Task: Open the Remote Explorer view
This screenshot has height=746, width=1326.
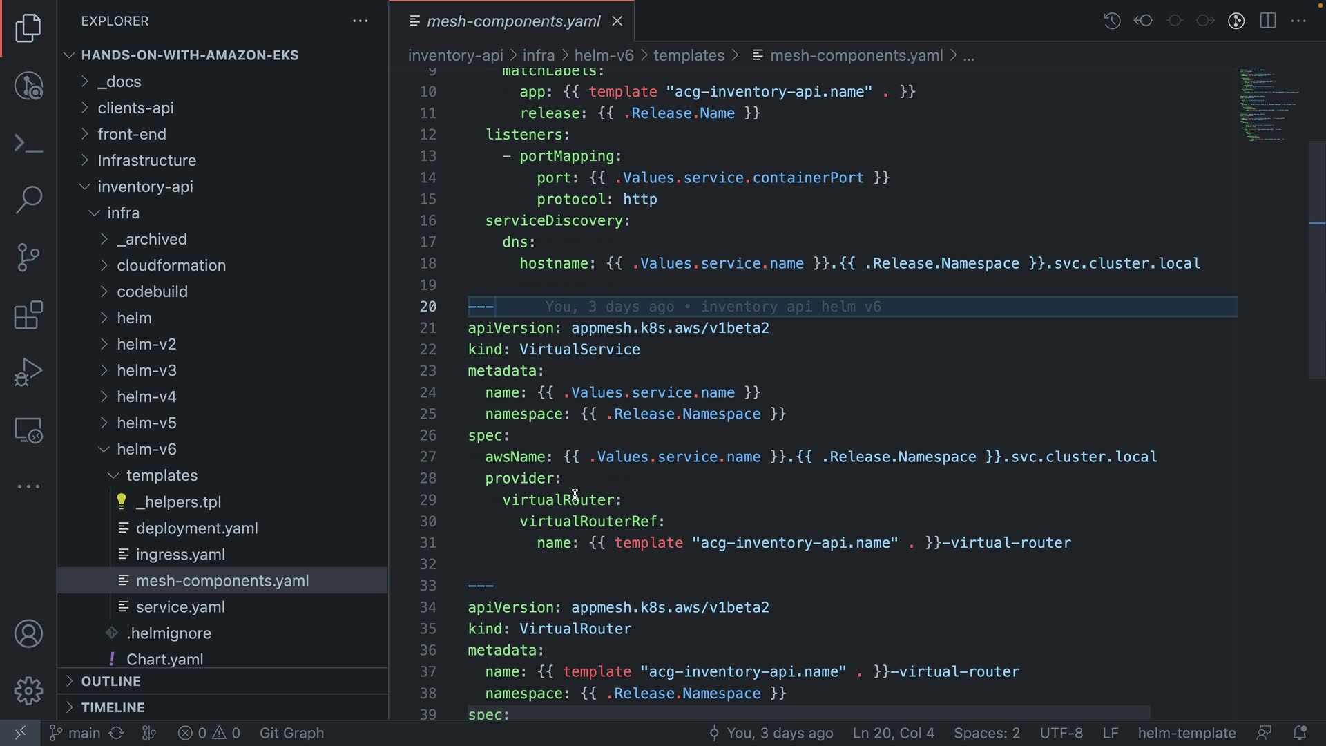Action: point(28,430)
